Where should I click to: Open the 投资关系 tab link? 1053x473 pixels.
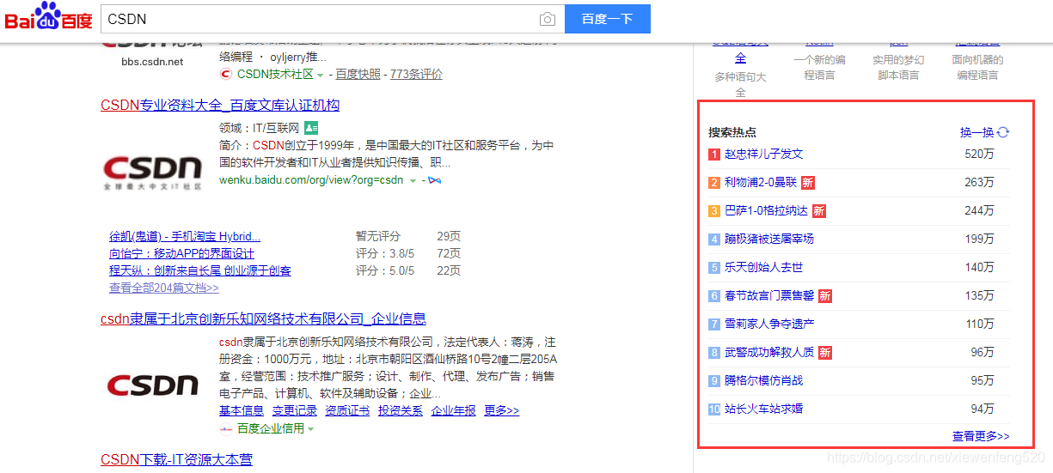pyautogui.click(x=401, y=410)
